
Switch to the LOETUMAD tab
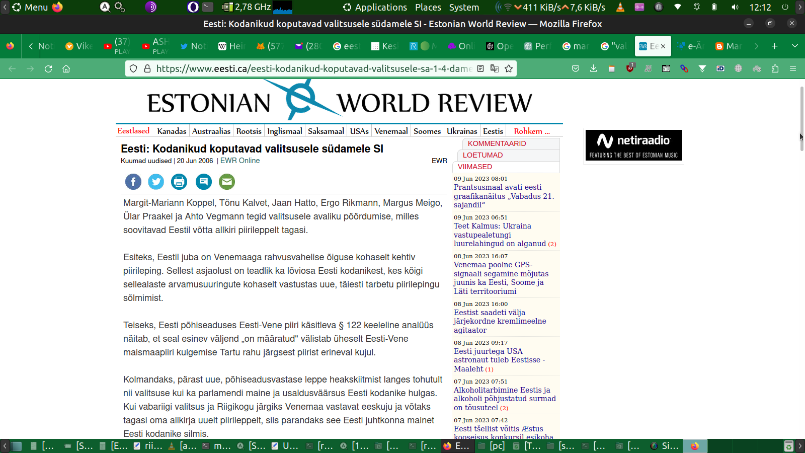(x=483, y=155)
